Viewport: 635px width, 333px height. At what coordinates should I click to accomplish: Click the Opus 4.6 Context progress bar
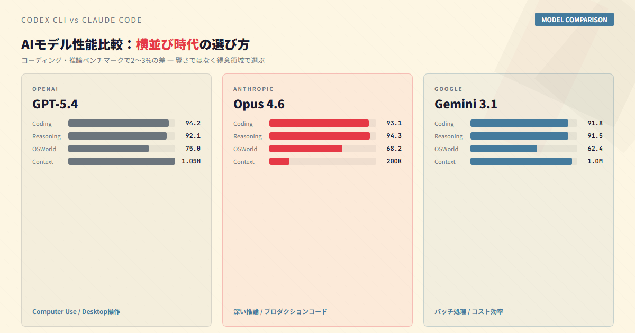click(322, 161)
